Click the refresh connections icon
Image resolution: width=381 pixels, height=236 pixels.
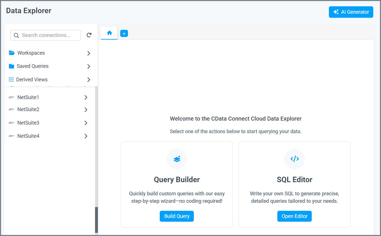point(89,35)
